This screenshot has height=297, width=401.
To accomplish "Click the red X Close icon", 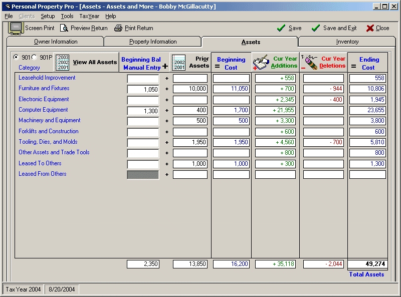I will (x=370, y=28).
